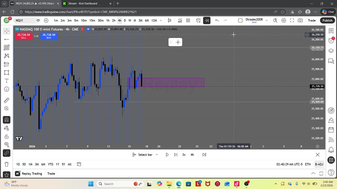Screen dimensions: 337x189
Task: Click the red SELL 25,728.50 button
Action: [23, 36]
